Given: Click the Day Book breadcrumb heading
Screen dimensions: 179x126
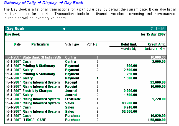Looking at the screenshot, I should click(x=73, y=3).
